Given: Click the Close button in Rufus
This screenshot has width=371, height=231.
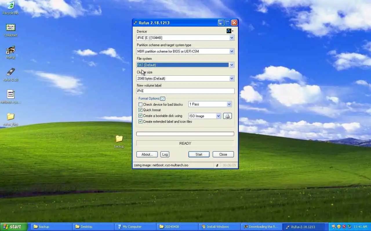Looking at the screenshot, I should click(x=223, y=154).
